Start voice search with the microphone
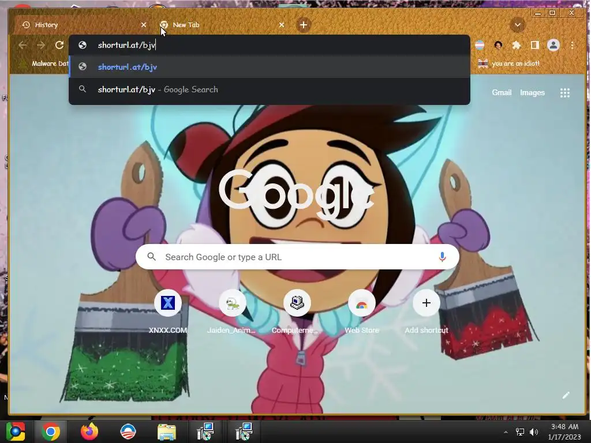Viewport: 591px width, 443px height. pos(443,257)
